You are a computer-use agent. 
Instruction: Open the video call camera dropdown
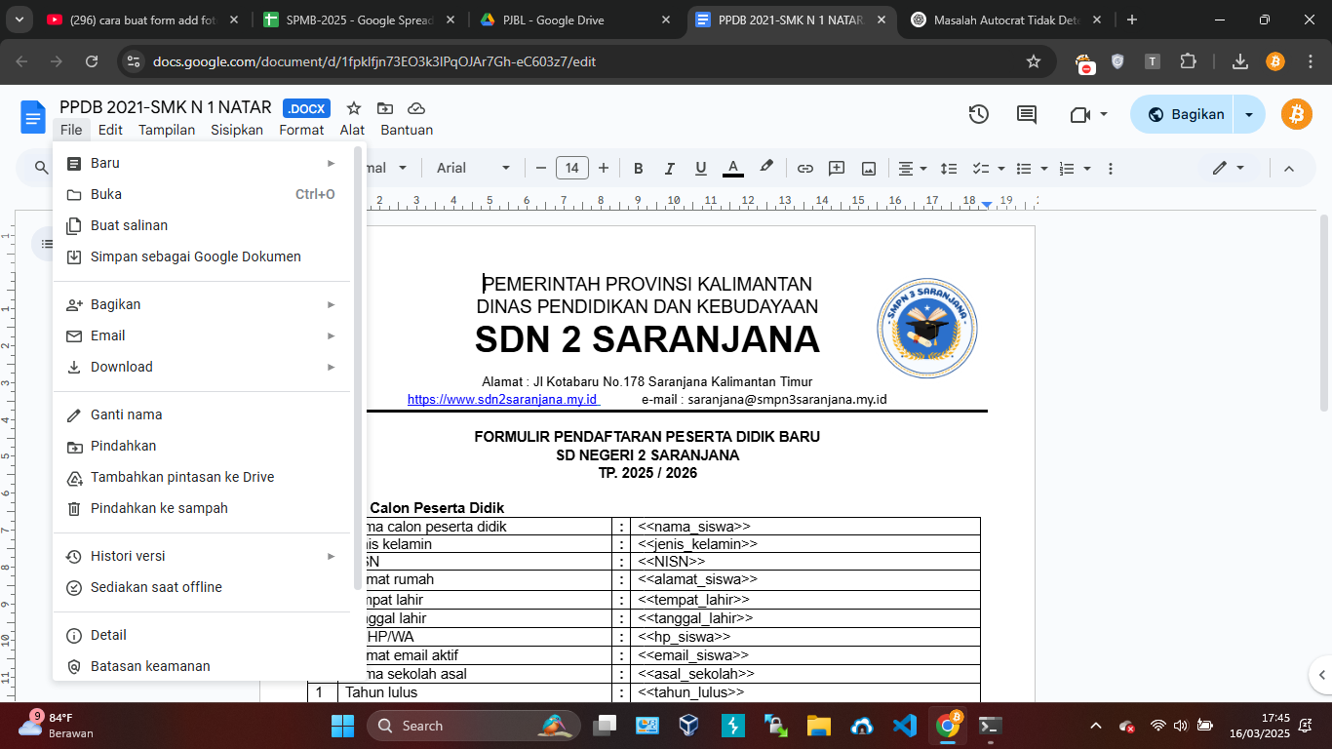1088,114
